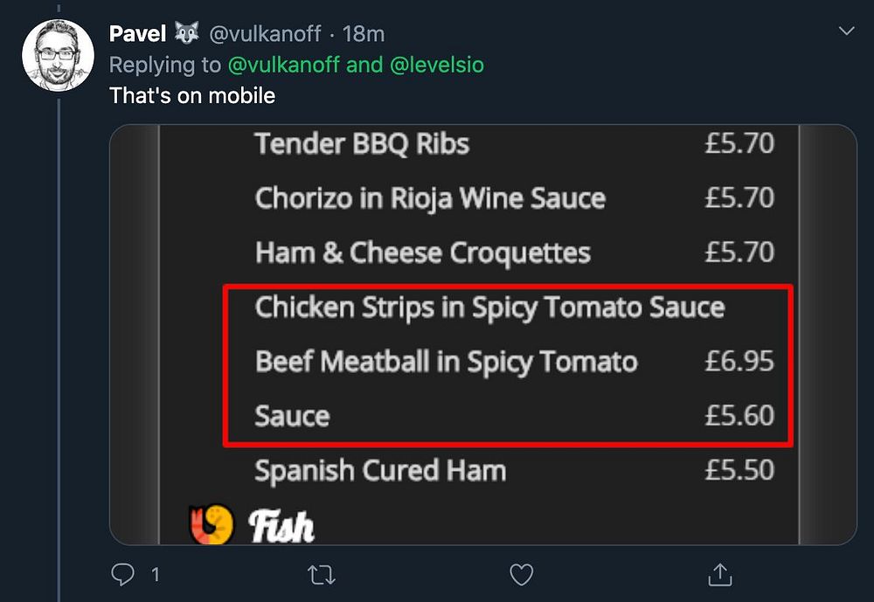Image resolution: width=874 pixels, height=602 pixels.
Task: Open the attached menu screenshot image
Action: [482, 335]
